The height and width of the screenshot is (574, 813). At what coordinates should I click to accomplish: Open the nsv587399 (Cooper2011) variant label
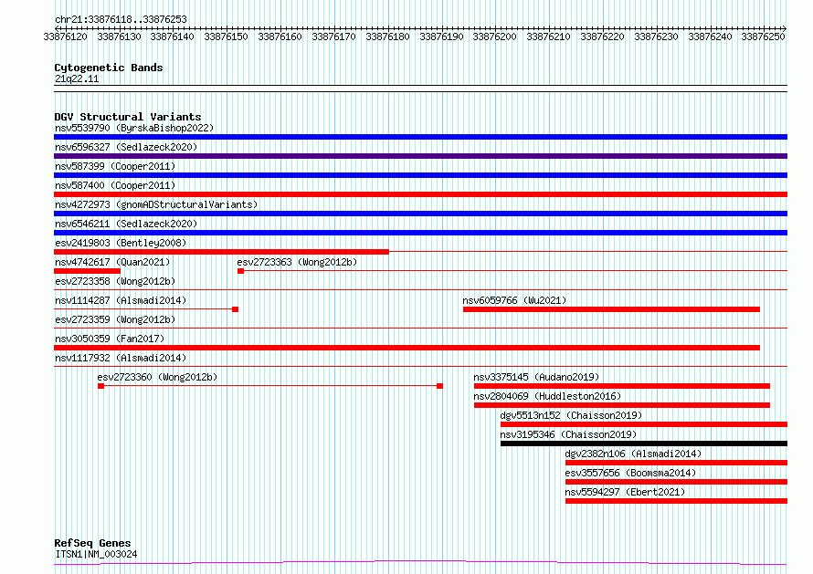click(115, 166)
